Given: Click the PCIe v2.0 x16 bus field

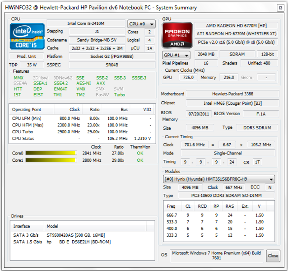Looking at the screenshot, I should pos(236,42).
